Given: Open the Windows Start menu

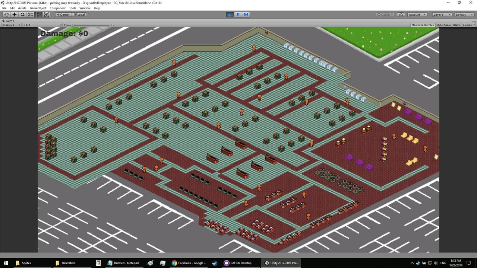Looking at the screenshot, I should click(6, 263).
